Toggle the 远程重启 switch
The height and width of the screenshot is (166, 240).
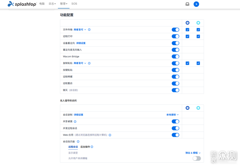coord(175,83)
